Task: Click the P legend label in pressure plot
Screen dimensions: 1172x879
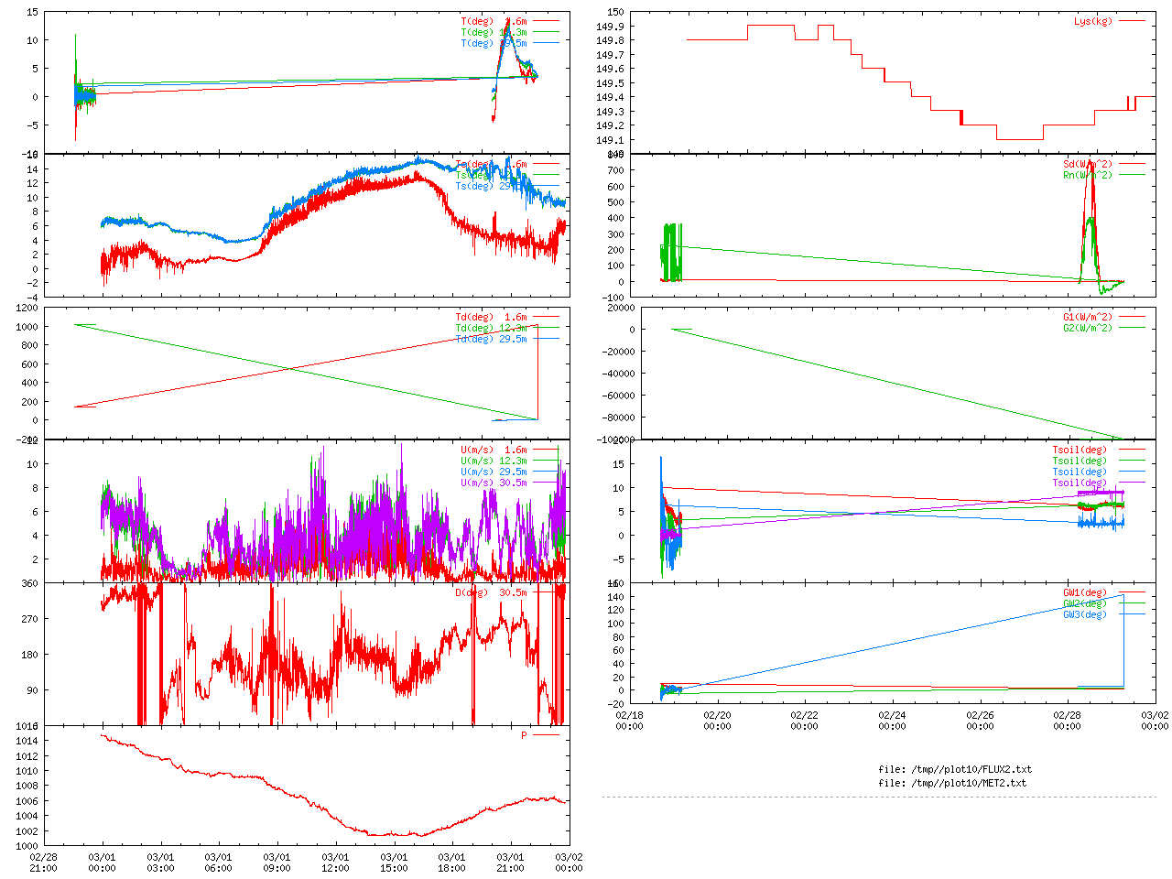Action: tap(525, 735)
